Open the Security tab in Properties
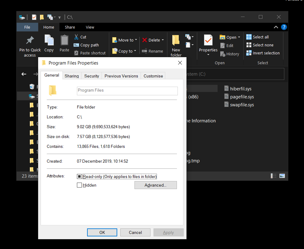Viewport: 304px width, 249px height. point(91,76)
